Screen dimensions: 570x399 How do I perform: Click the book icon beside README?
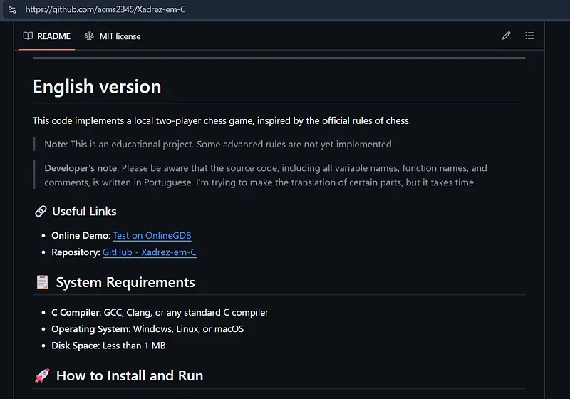[28, 36]
